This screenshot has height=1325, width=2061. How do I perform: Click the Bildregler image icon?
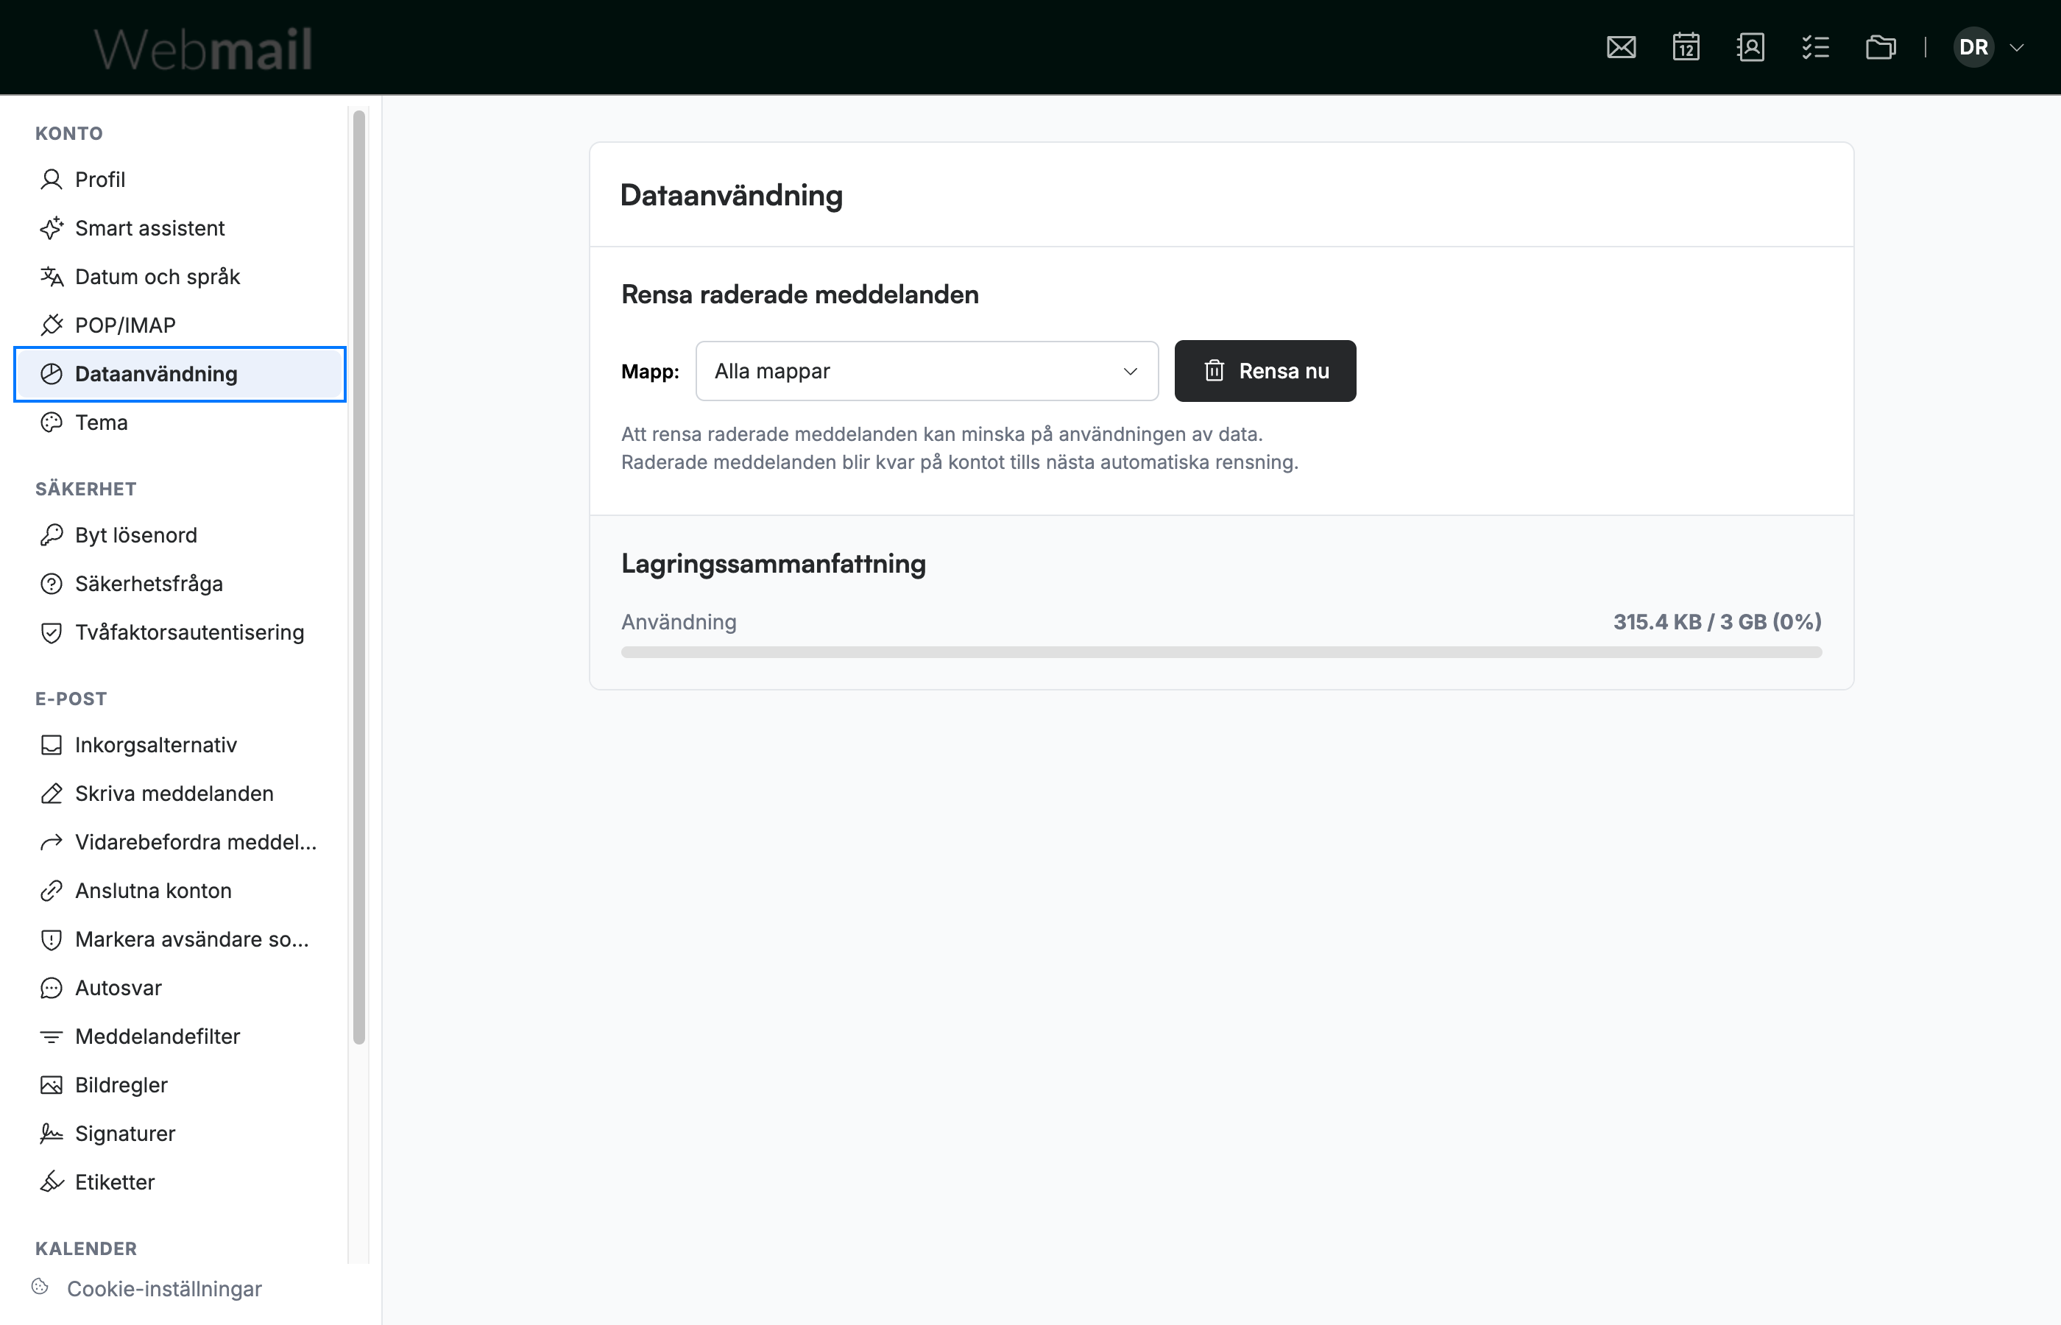click(52, 1085)
